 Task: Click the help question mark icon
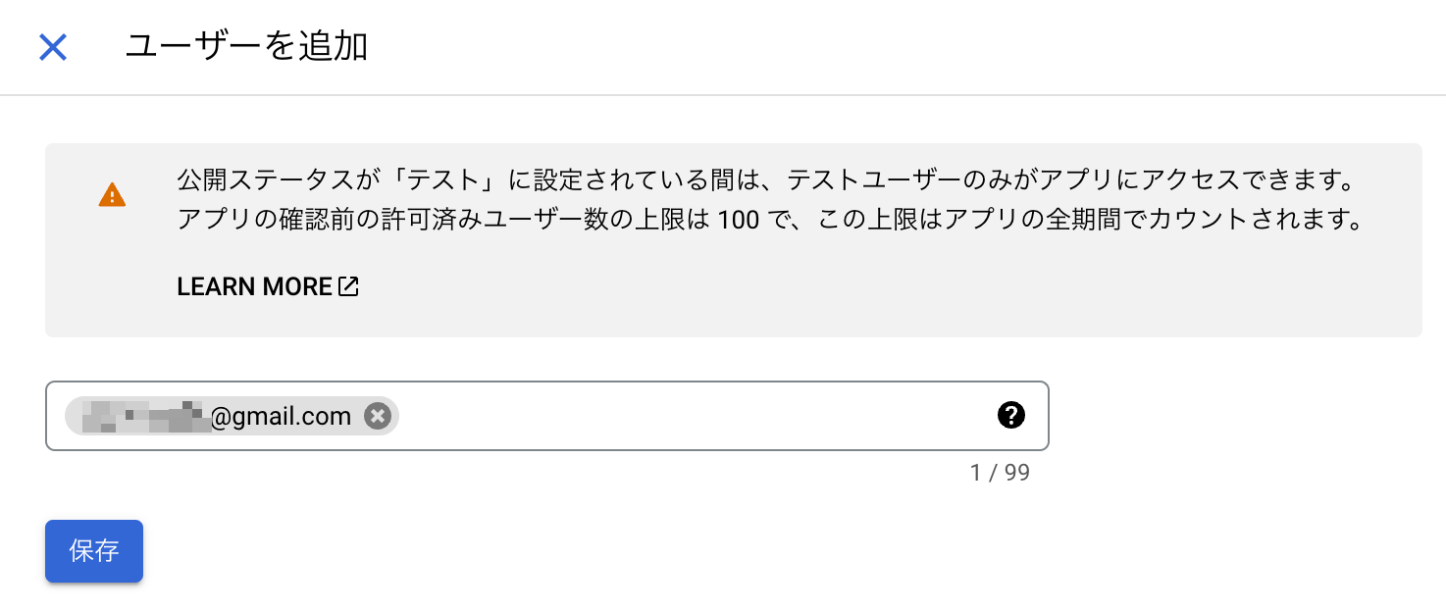click(1010, 416)
